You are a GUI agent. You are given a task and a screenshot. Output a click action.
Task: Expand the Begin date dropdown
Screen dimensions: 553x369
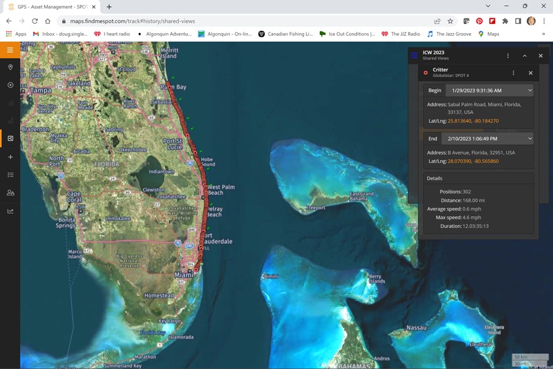click(x=530, y=91)
